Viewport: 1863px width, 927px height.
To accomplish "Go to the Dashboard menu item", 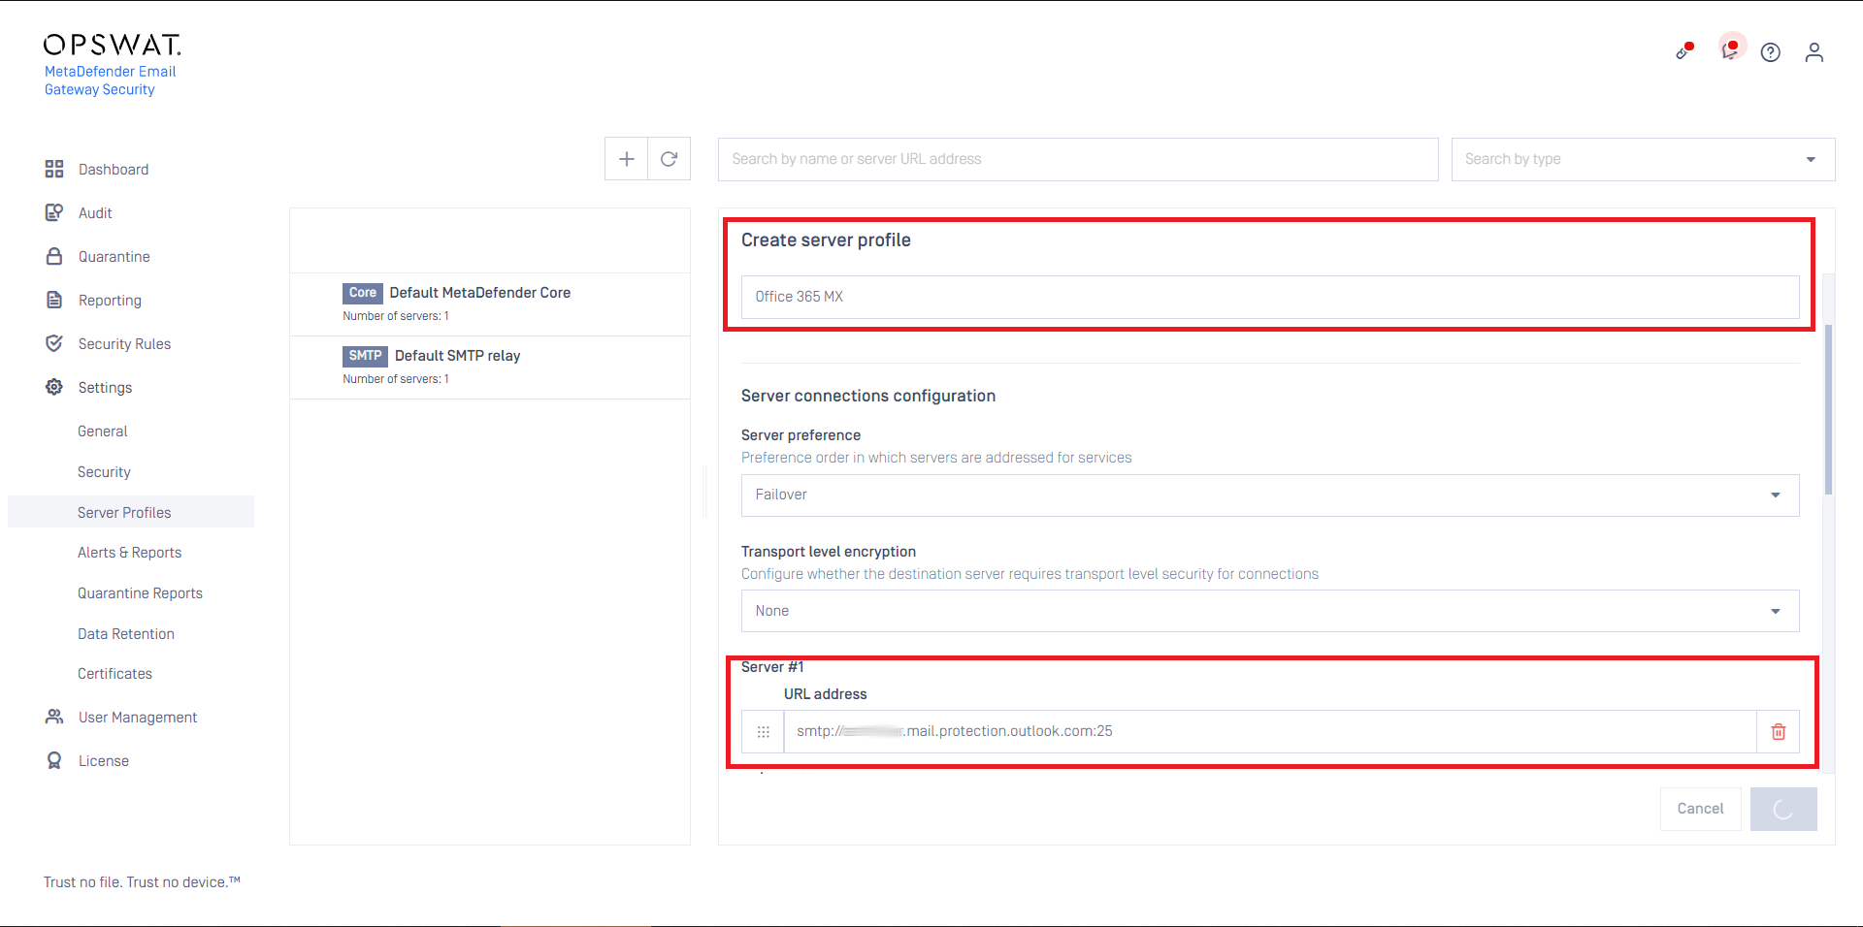I will point(114,170).
